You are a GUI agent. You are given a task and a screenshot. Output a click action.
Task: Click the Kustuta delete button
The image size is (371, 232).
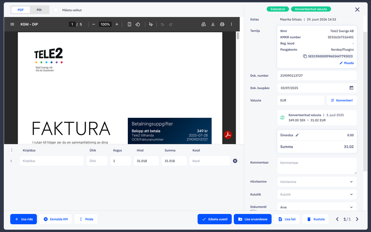click(316, 219)
